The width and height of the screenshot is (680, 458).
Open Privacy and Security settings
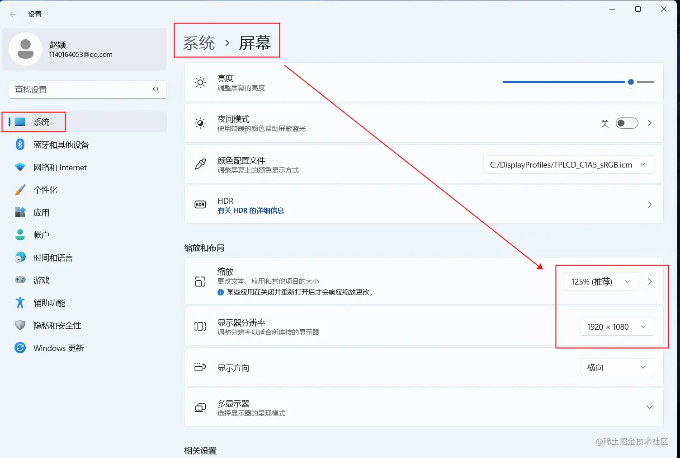click(x=57, y=325)
